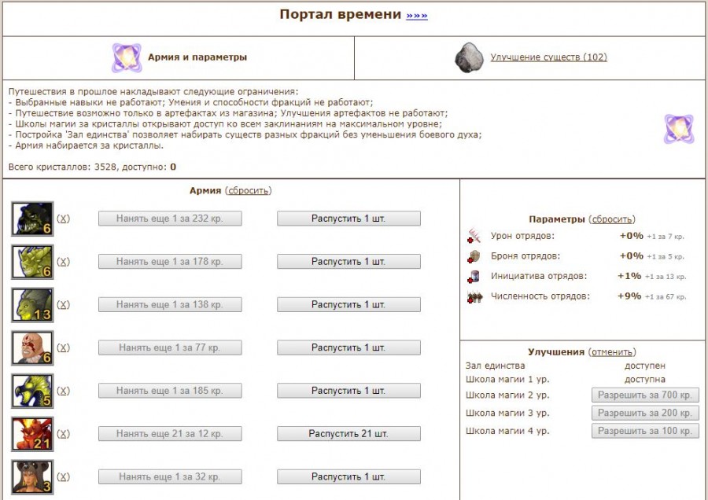This screenshot has width=708, height=500.
Task: Click the Всего кристаллов: 3528 text
Action: point(62,167)
